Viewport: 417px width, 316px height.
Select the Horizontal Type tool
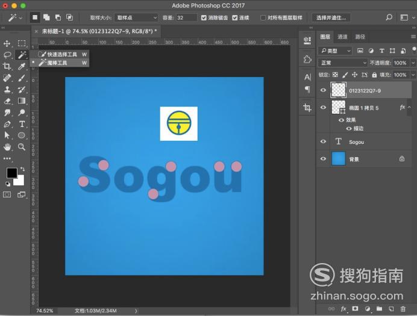click(22, 124)
